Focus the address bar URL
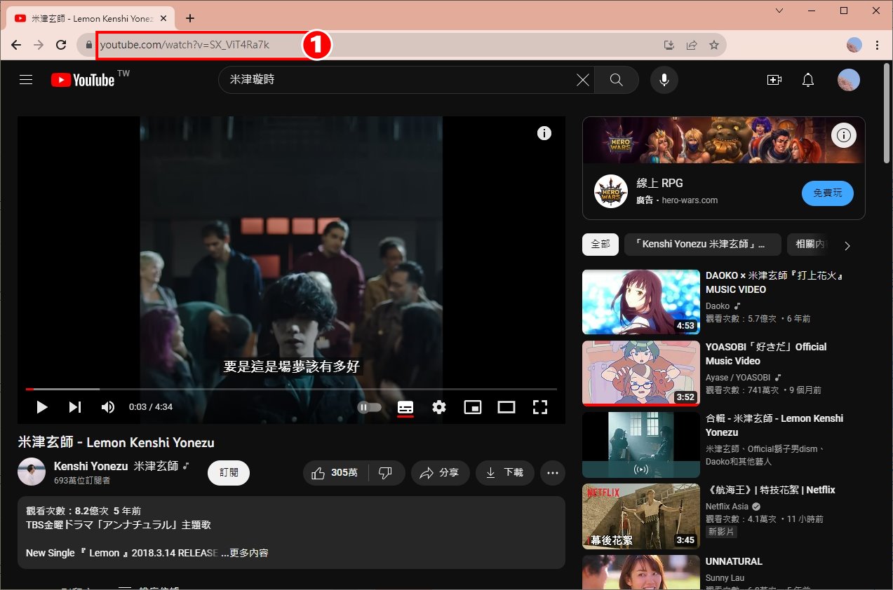Screen dimensions: 893x590 [184, 45]
